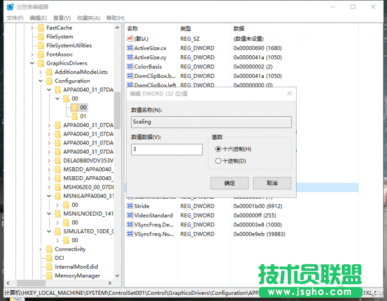Image resolution: width=387 pixels, height=301 pixels.
Task: Click the ColorBasis DWORD icon
Action: click(129, 67)
